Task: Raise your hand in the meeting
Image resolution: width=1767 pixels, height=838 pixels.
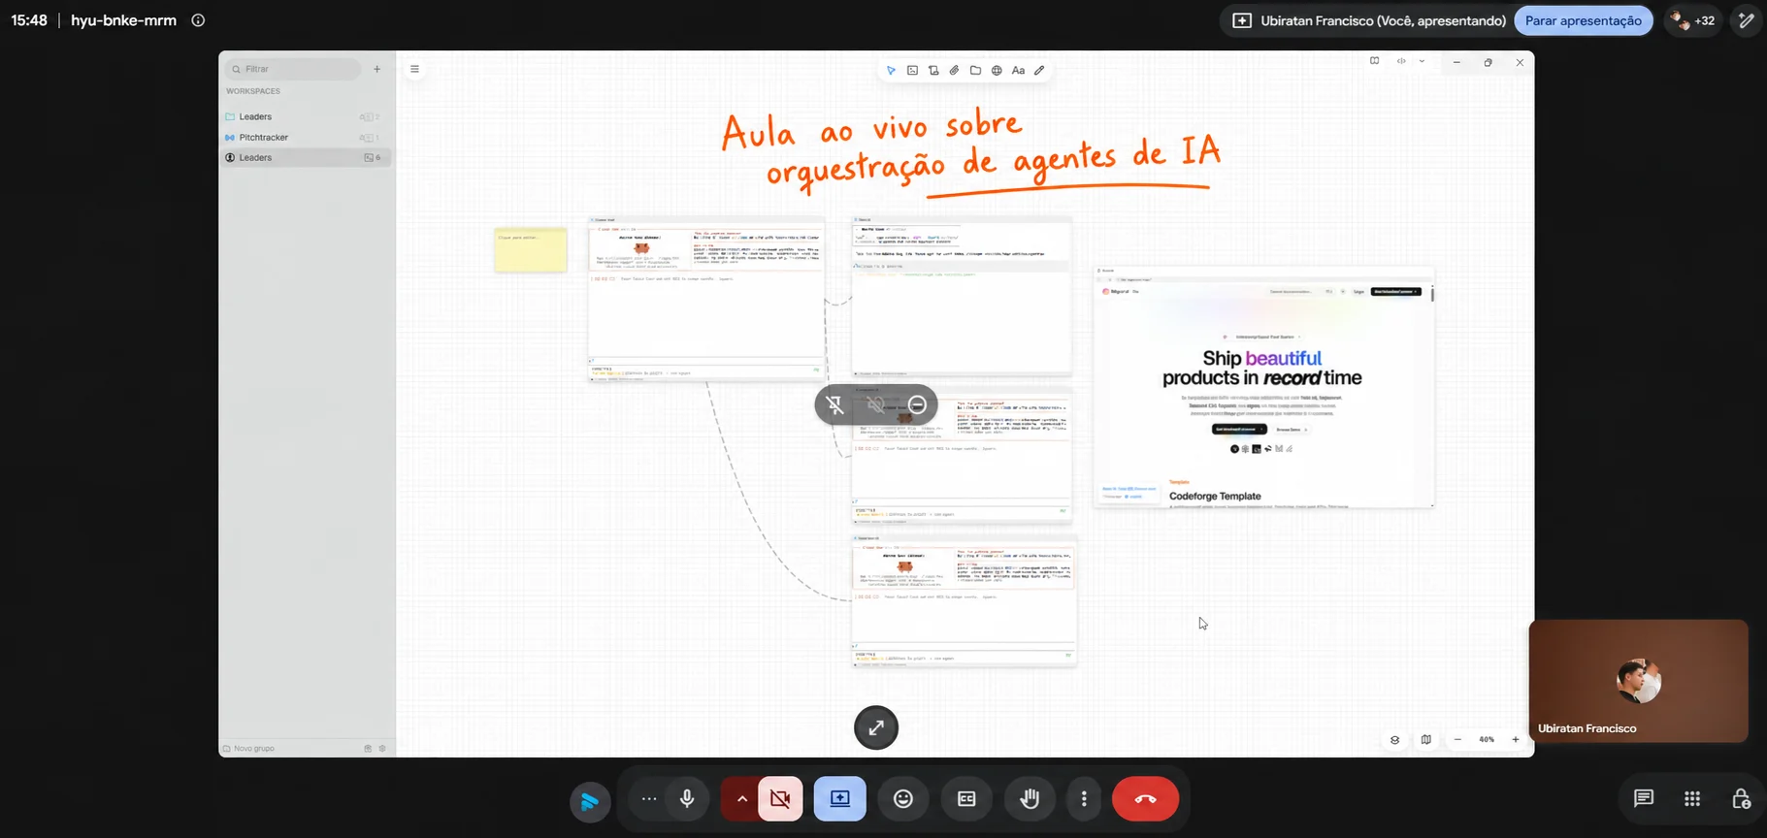Action: [1030, 799]
